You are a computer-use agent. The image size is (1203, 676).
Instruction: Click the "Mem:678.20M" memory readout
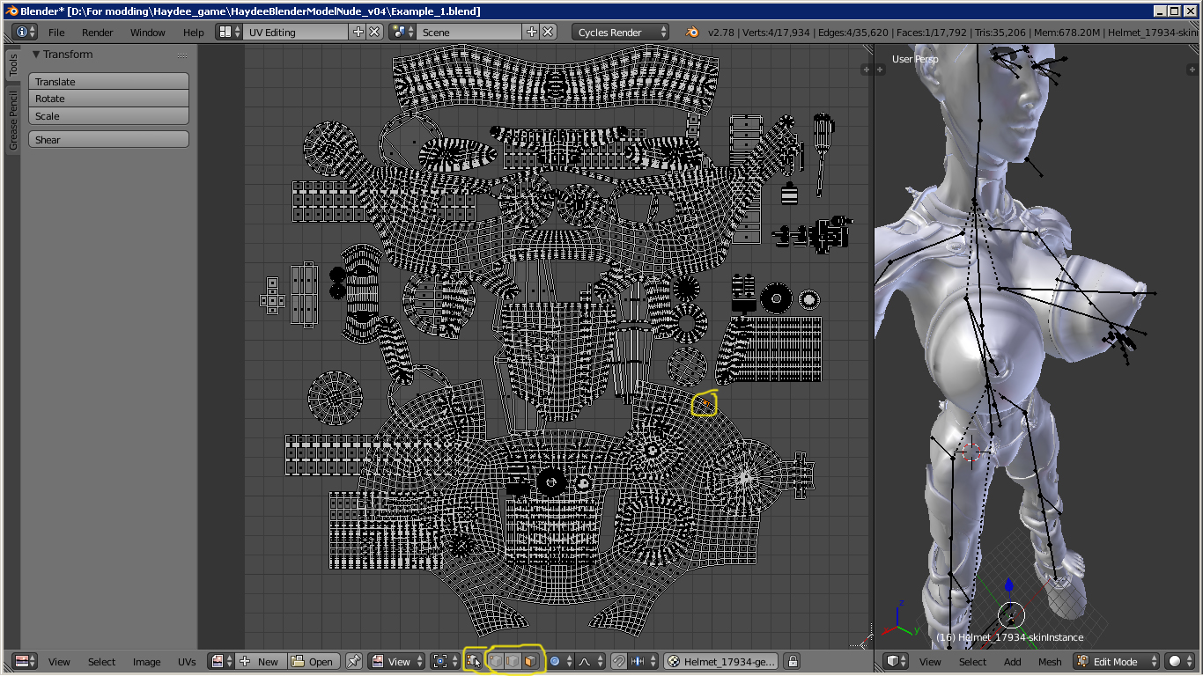(x=1067, y=33)
